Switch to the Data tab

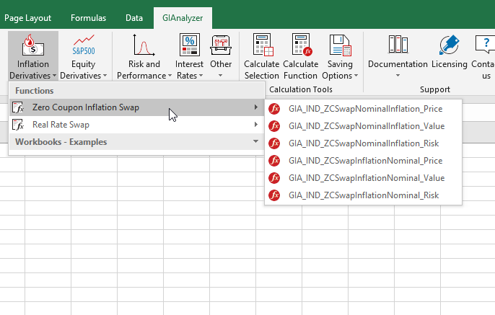pos(134,18)
